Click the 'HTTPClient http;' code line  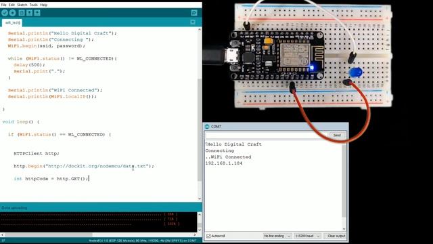pyautogui.click(x=36, y=153)
